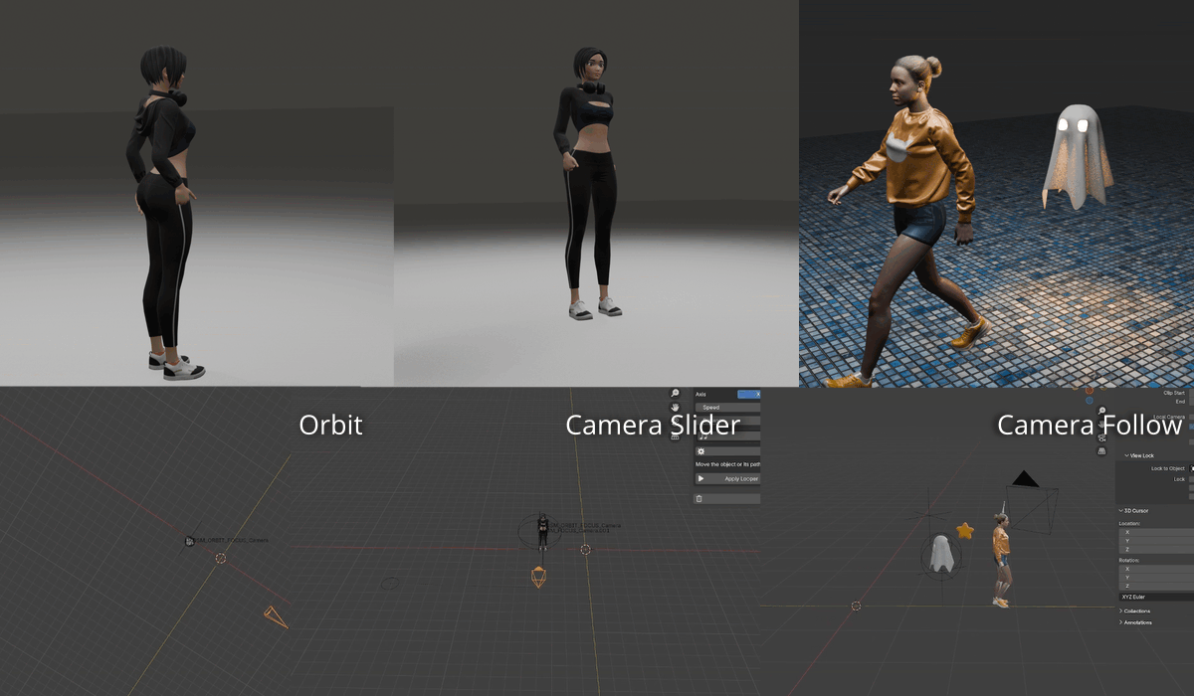This screenshot has width=1194, height=696.
Task: Select the walking character in Camera Follow viewport
Action: (x=1001, y=560)
